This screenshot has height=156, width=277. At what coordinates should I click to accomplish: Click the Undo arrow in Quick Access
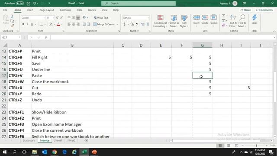[x=35, y=3]
